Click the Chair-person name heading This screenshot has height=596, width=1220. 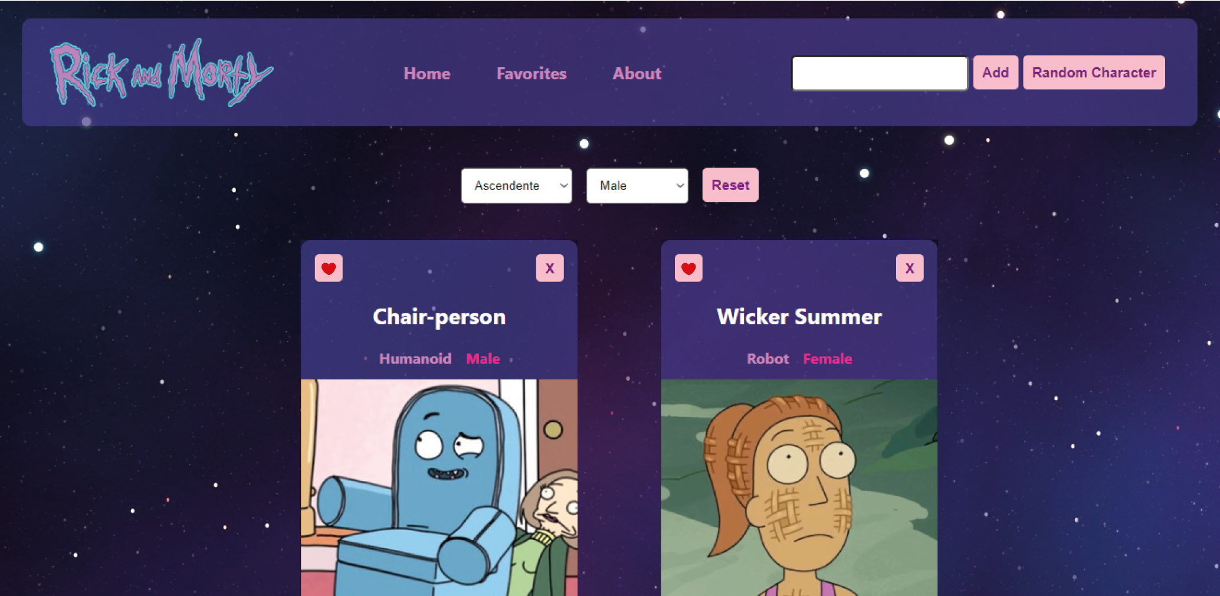coord(440,317)
